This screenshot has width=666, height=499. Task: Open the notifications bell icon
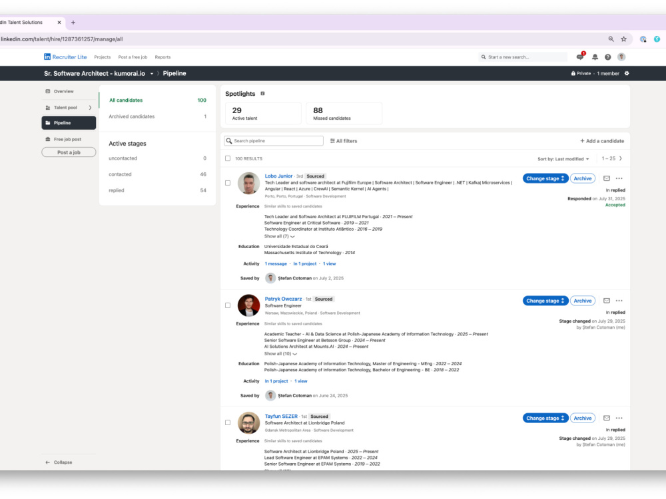(x=595, y=57)
